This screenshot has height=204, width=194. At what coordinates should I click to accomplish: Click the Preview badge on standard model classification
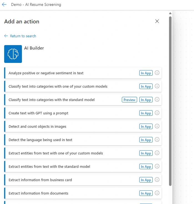tap(129, 100)
